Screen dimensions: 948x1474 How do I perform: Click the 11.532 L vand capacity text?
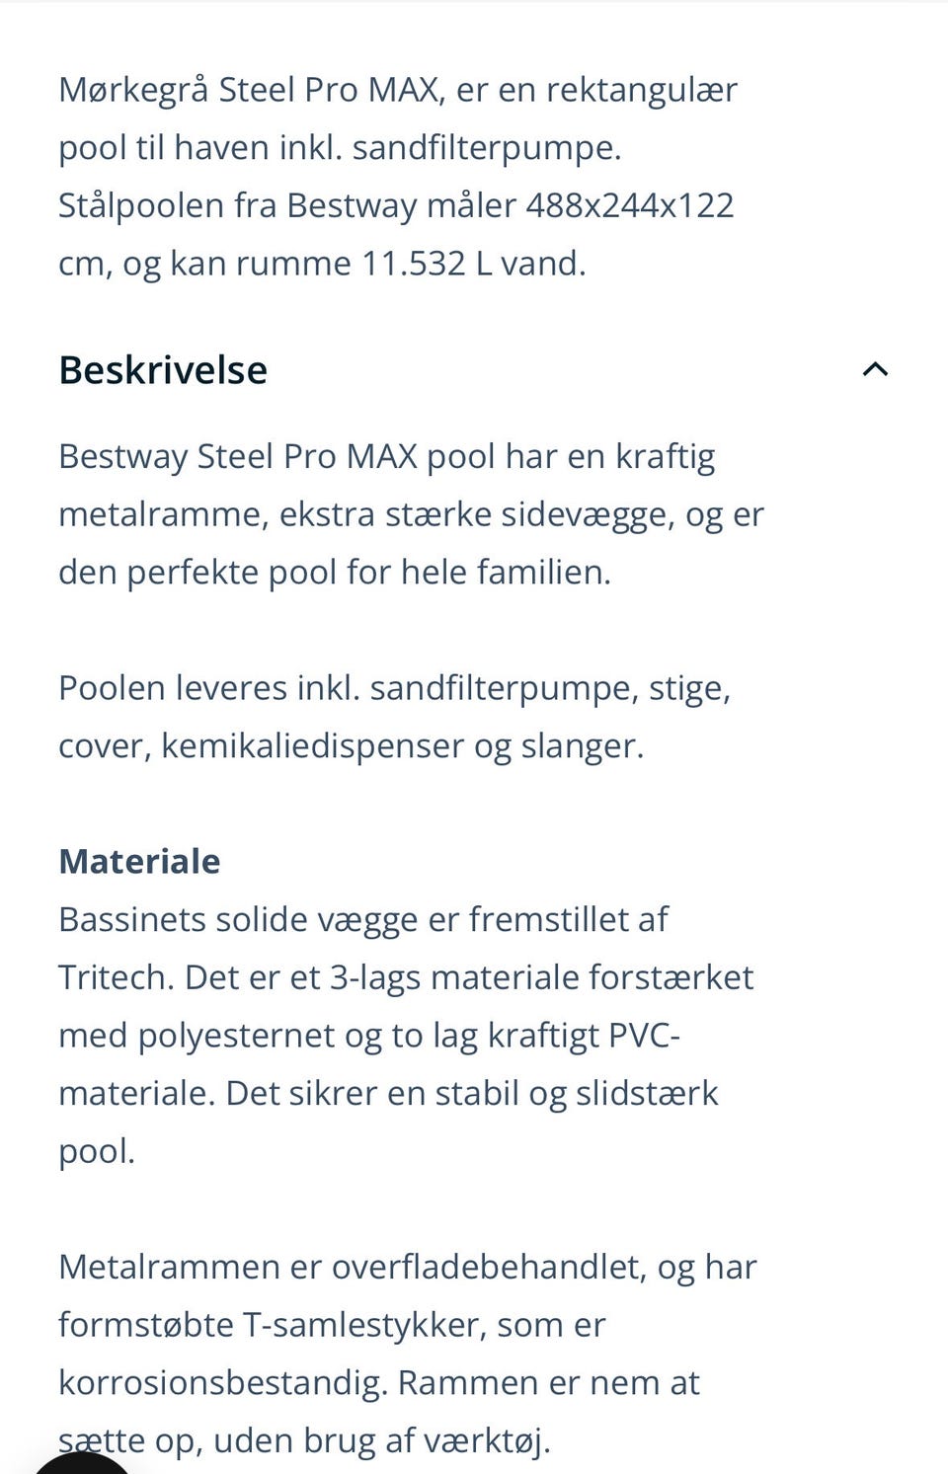click(473, 264)
